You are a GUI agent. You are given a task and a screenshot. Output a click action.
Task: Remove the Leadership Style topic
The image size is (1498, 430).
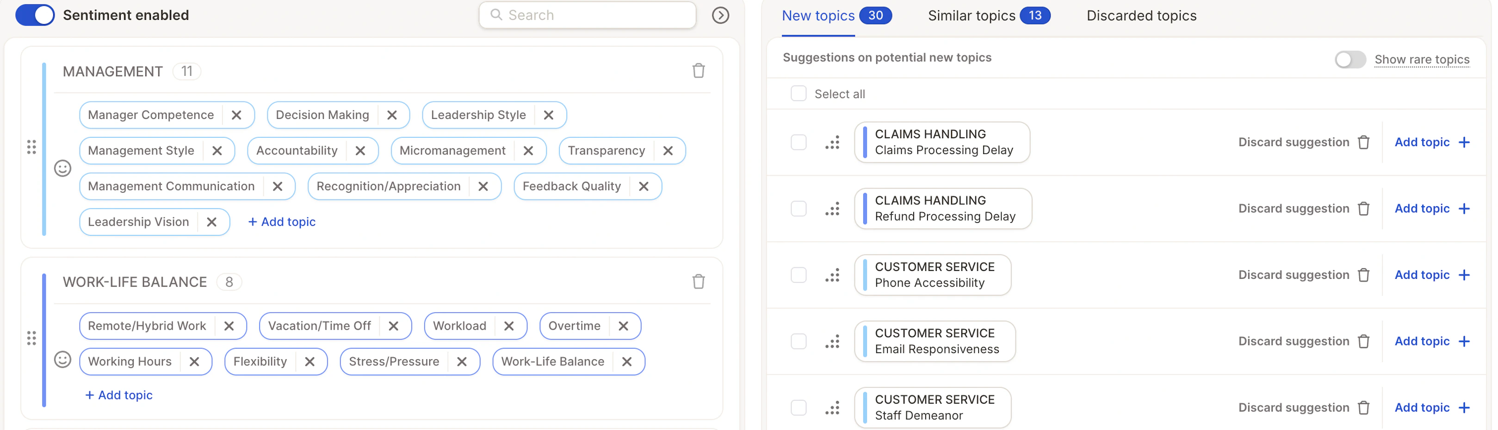[x=548, y=115]
